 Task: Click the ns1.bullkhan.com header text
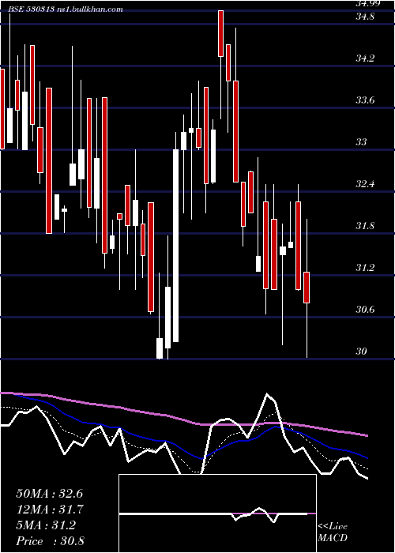tap(89, 9)
